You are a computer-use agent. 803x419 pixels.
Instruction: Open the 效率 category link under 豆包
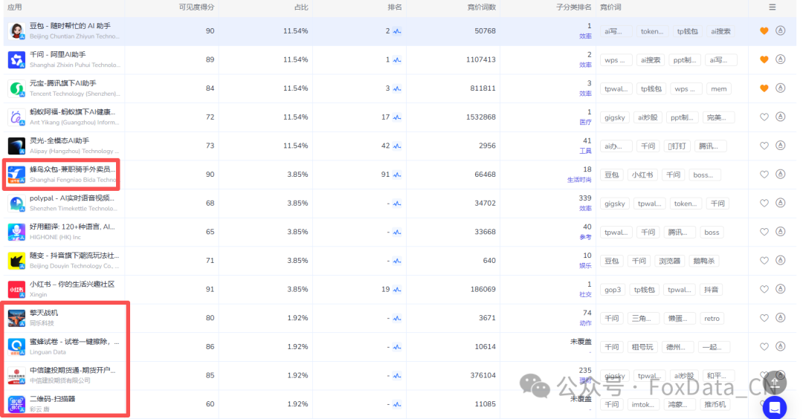585,36
